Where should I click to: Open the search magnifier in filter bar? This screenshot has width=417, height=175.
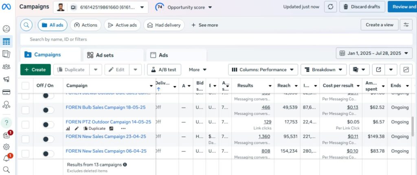[26, 25]
